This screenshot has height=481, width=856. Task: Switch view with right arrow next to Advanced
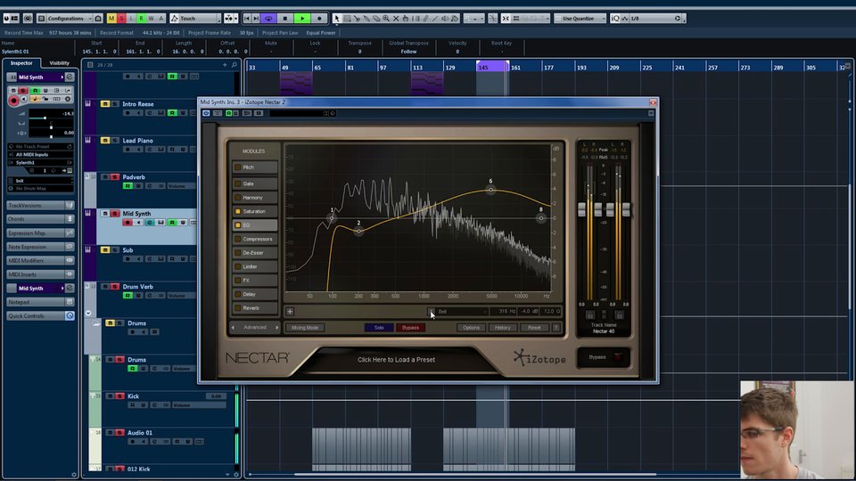(276, 328)
